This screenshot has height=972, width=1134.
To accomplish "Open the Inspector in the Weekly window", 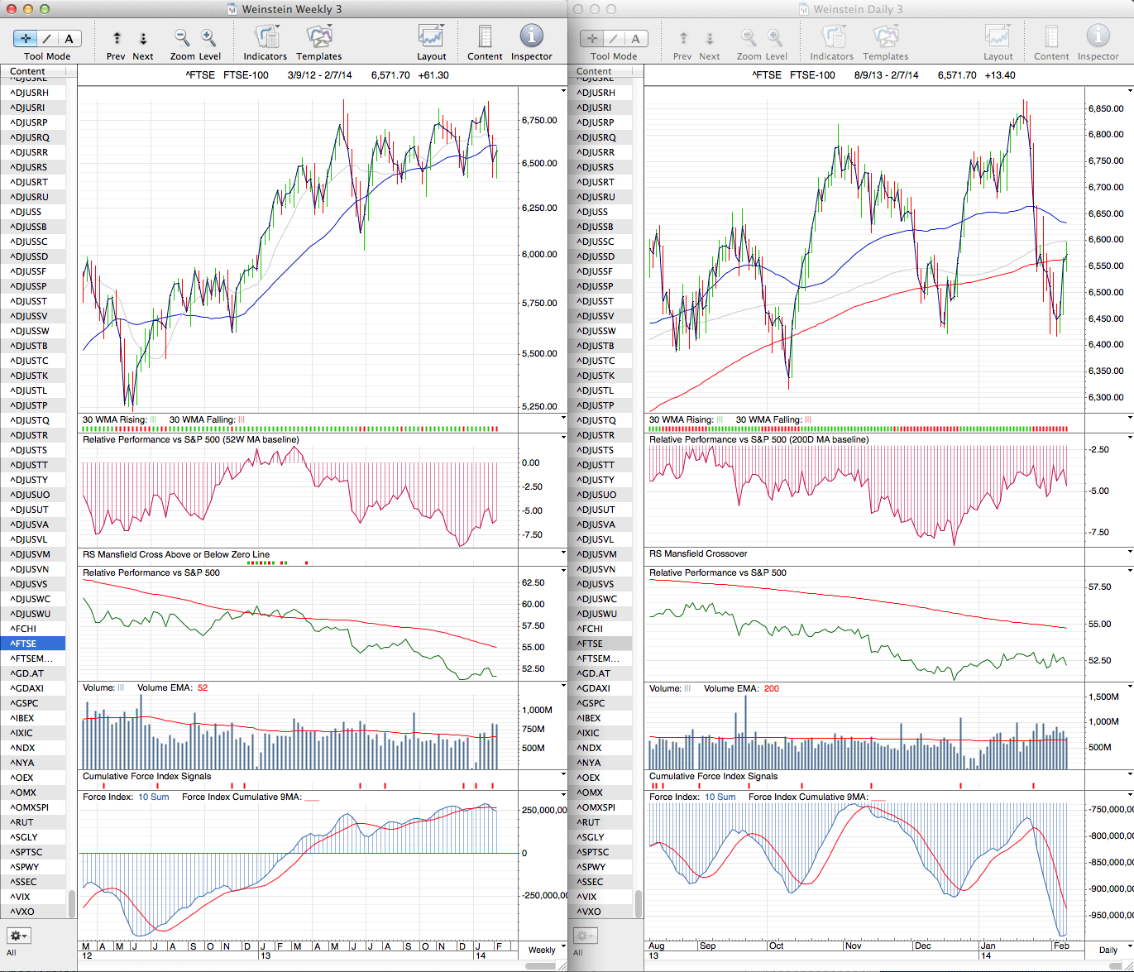I will 531,36.
